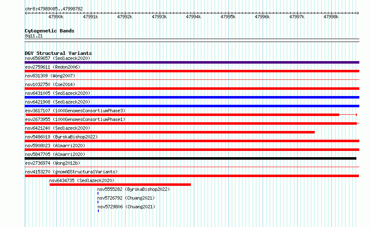Open esv3617107 (1000GenomesConsortiumPhase3) label
The width and height of the screenshot is (371, 227).
[x=75, y=111]
